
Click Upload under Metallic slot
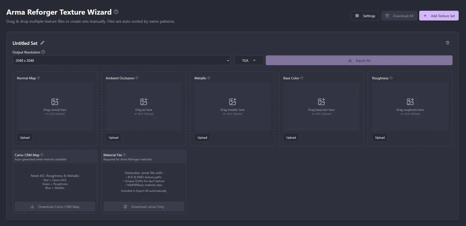click(202, 137)
